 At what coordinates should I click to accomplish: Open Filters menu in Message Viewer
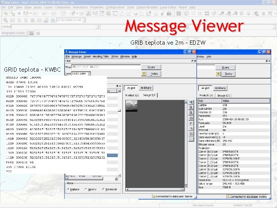[115, 57]
